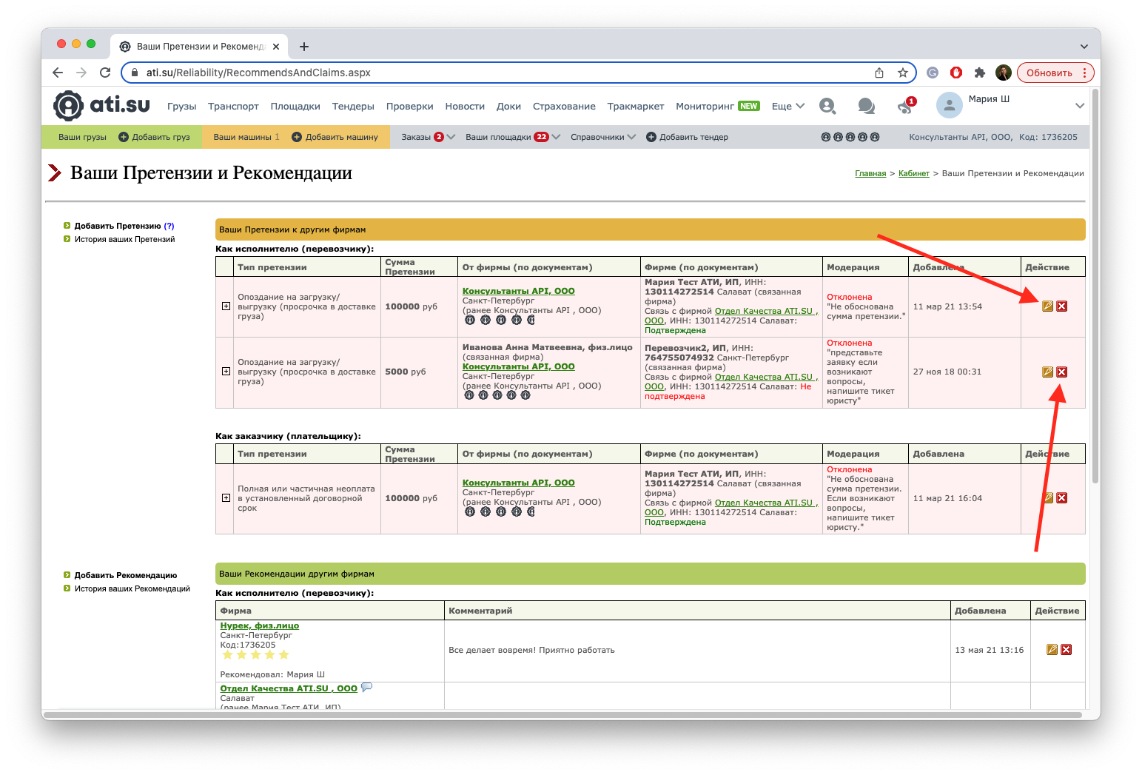The image size is (1142, 775).
Task: Open the Еще dropdown menu
Action: point(788,107)
